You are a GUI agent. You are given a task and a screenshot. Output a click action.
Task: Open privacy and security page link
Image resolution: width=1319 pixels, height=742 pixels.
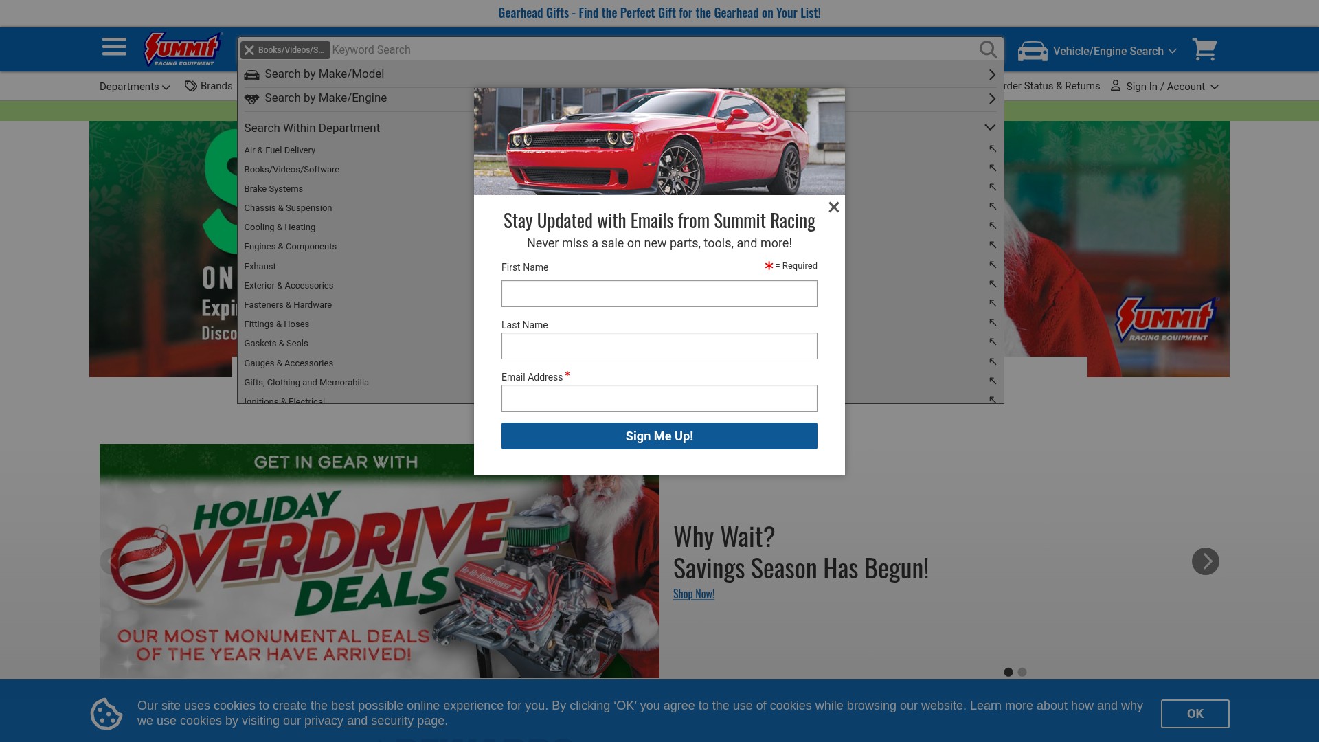click(x=374, y=721)
